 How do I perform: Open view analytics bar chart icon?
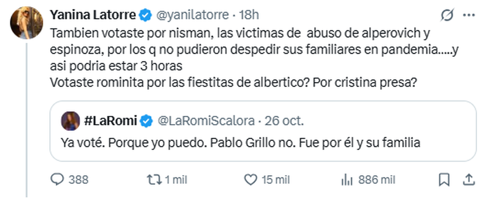click(x=347, y=179)
